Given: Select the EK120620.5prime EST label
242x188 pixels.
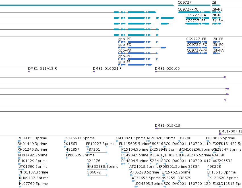Looking at the screenshot, I should click(223, 178).
